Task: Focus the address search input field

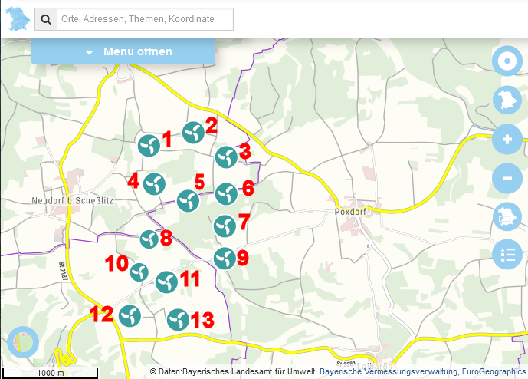Action: [145, 19]
